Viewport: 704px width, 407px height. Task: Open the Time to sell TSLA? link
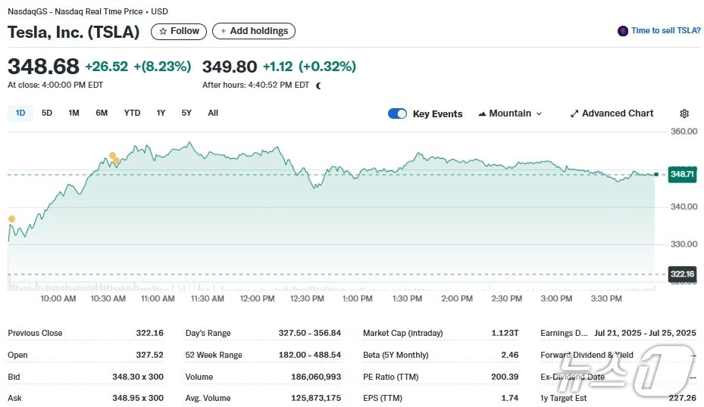pos(665,31)
